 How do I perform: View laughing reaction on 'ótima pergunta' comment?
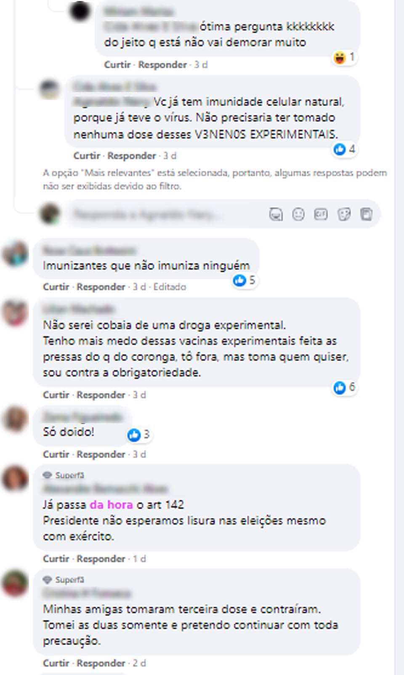coord(344,57)
